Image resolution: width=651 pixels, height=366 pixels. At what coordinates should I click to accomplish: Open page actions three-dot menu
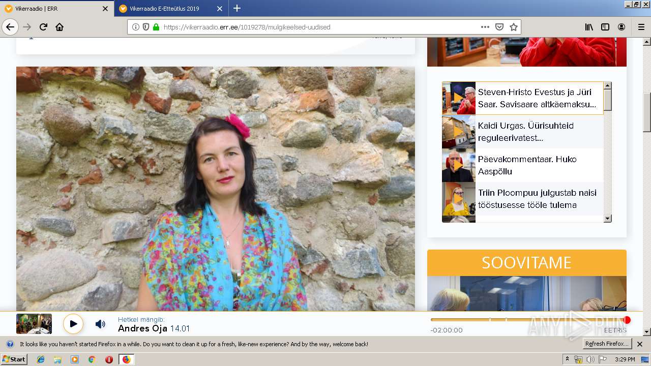pos(485,27)
